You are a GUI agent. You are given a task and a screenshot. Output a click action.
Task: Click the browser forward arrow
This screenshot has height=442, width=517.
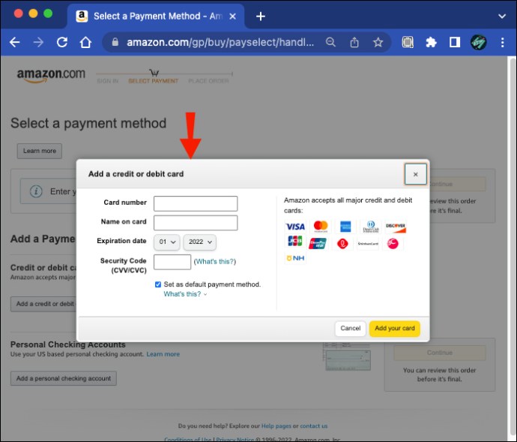click(x=38, y=42)
